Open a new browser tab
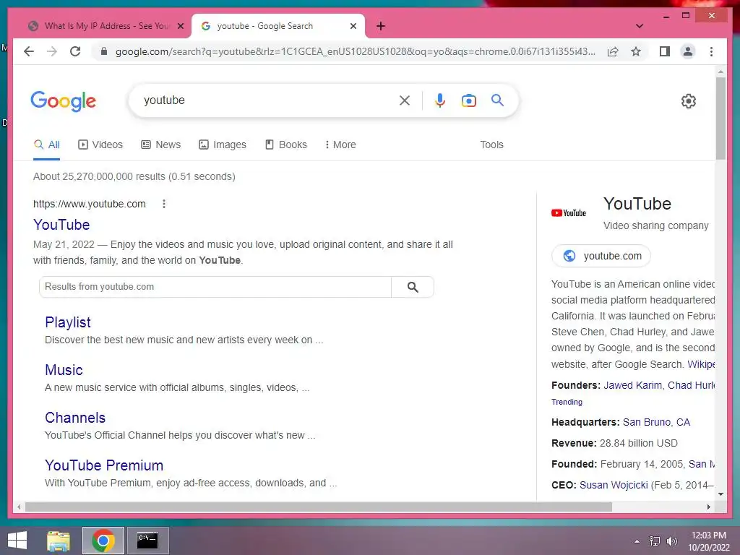The height and width of the screenshot is (555, 740). pos(381,26)
